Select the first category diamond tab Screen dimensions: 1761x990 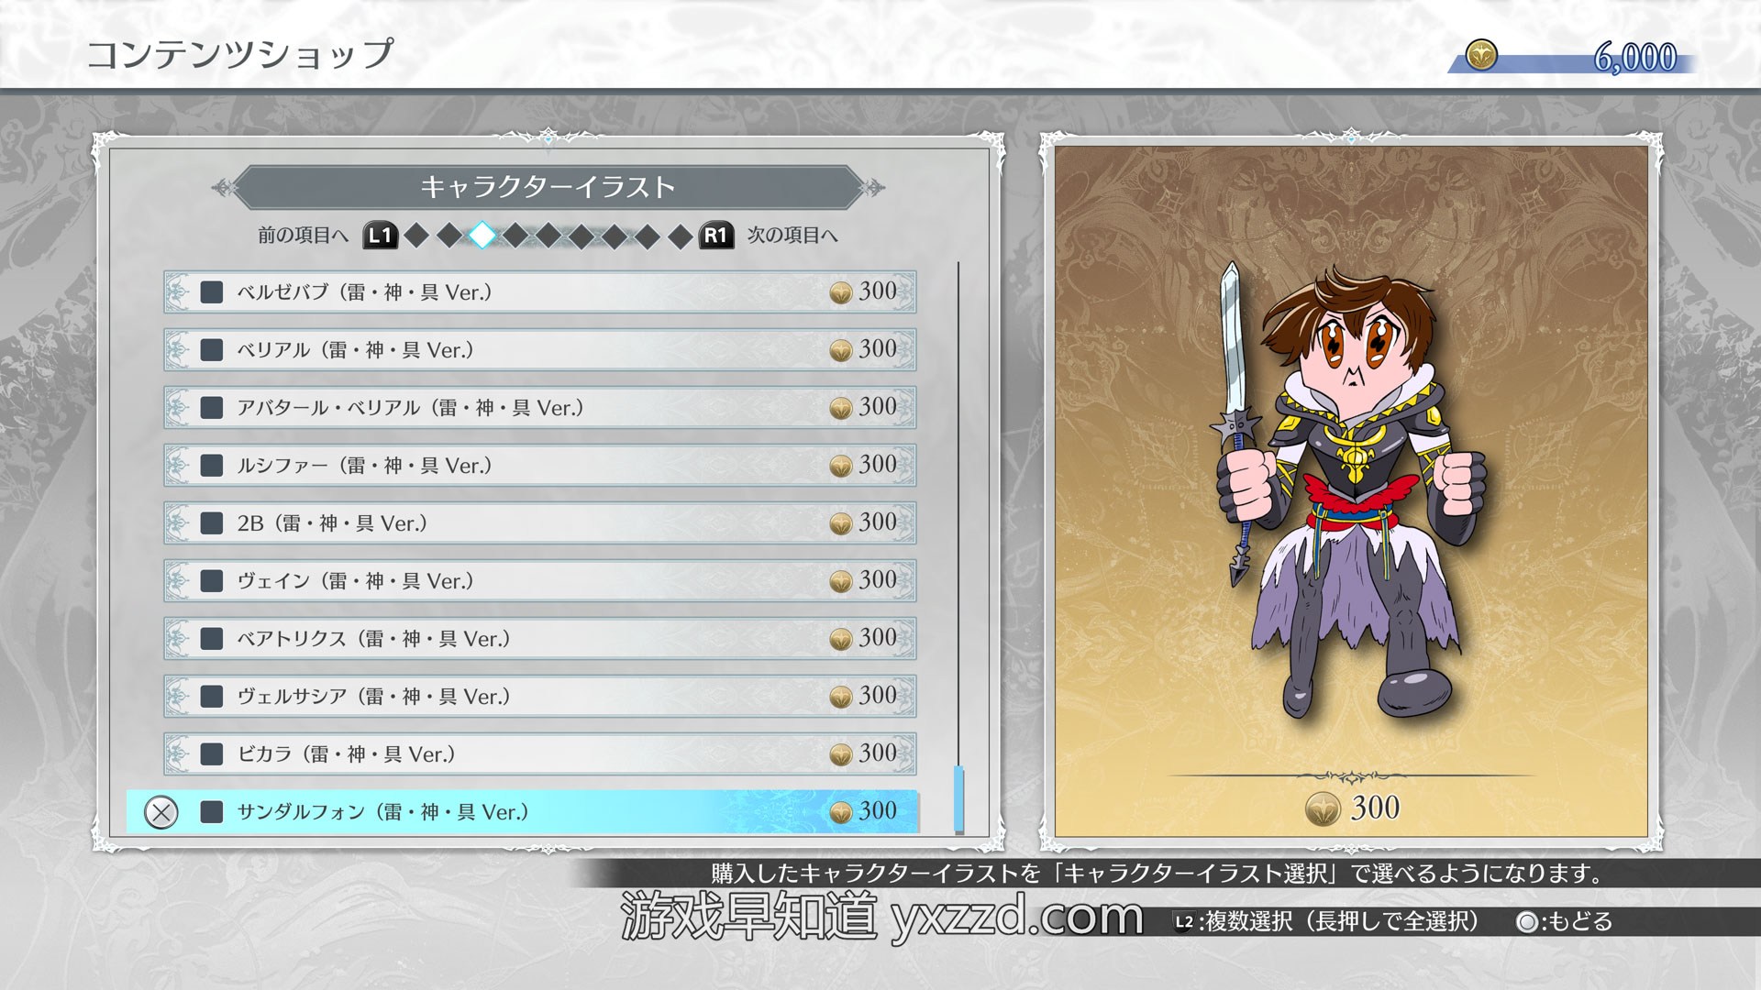tap(416, 236)
